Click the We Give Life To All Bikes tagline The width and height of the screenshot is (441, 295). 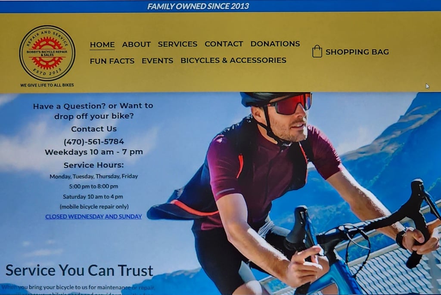[47, 85]
